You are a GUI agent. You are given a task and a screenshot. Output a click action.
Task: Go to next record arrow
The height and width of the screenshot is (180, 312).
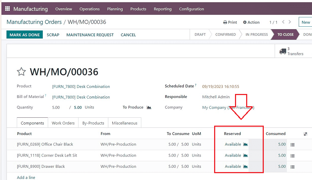pyautogui.click(x=290, y=22)
